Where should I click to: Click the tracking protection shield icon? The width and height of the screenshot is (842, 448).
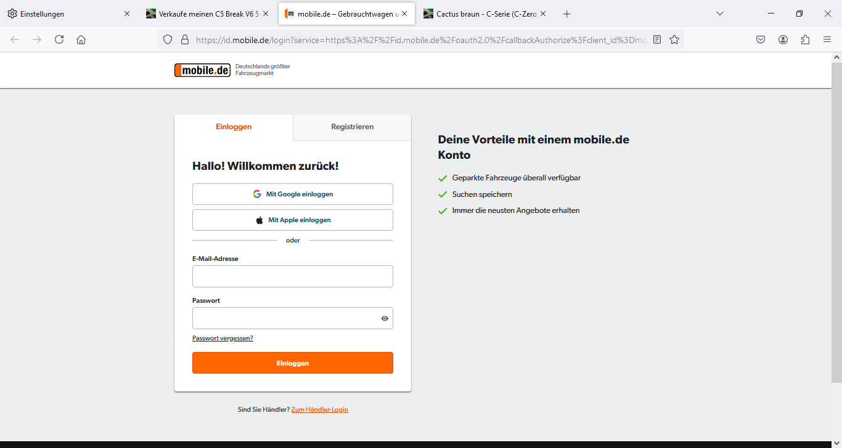(168, 39)
